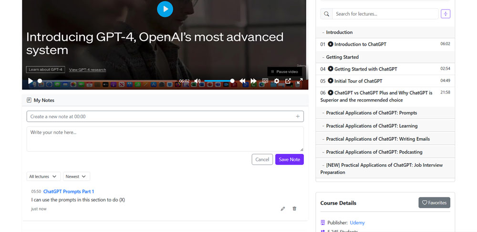Fast forward the video with double-right arrows
This screenshot has width=477, height=232.
click(x=253, y=81)
